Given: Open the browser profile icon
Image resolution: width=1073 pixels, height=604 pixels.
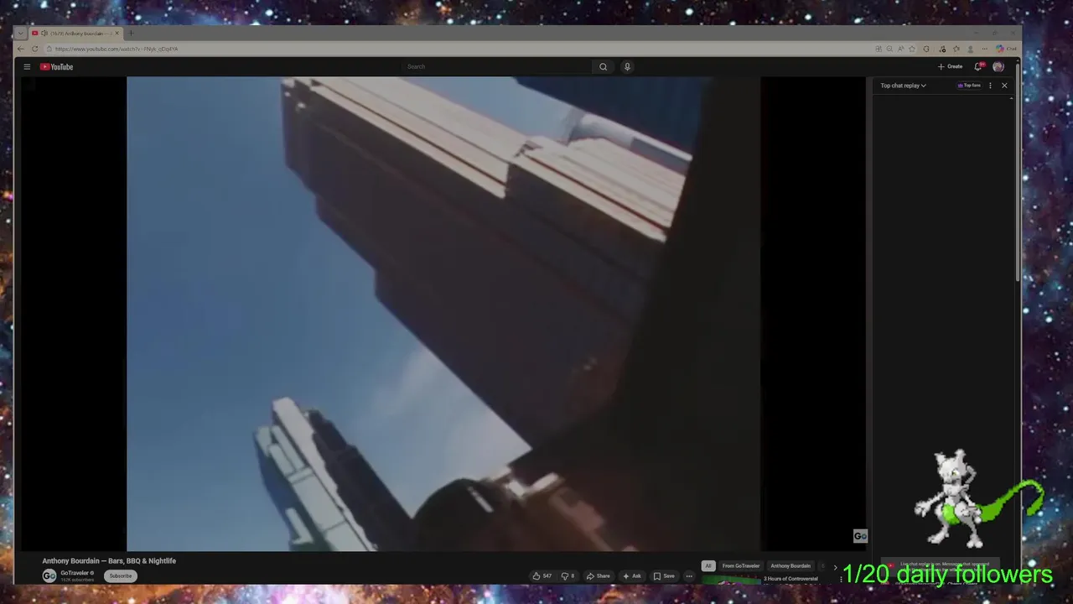Looking at the screenshot, I should click(971, 49).
